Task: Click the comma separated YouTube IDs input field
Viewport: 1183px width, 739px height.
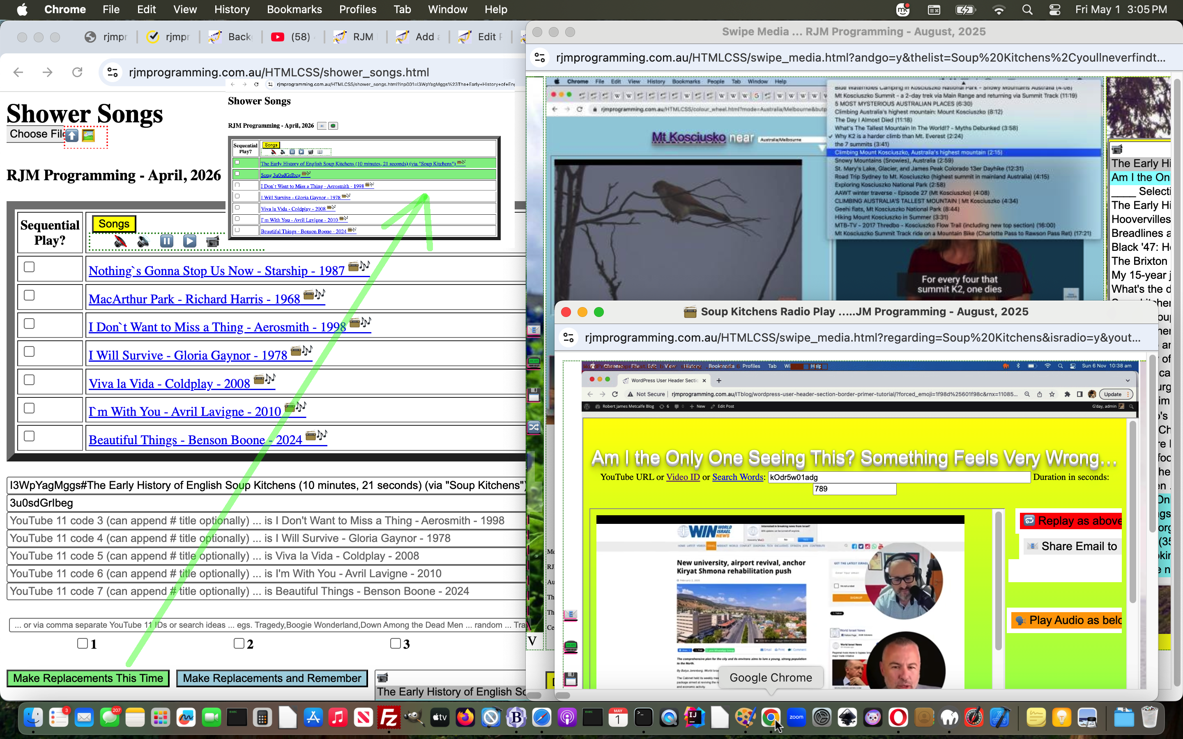Action: click(268, 625)
